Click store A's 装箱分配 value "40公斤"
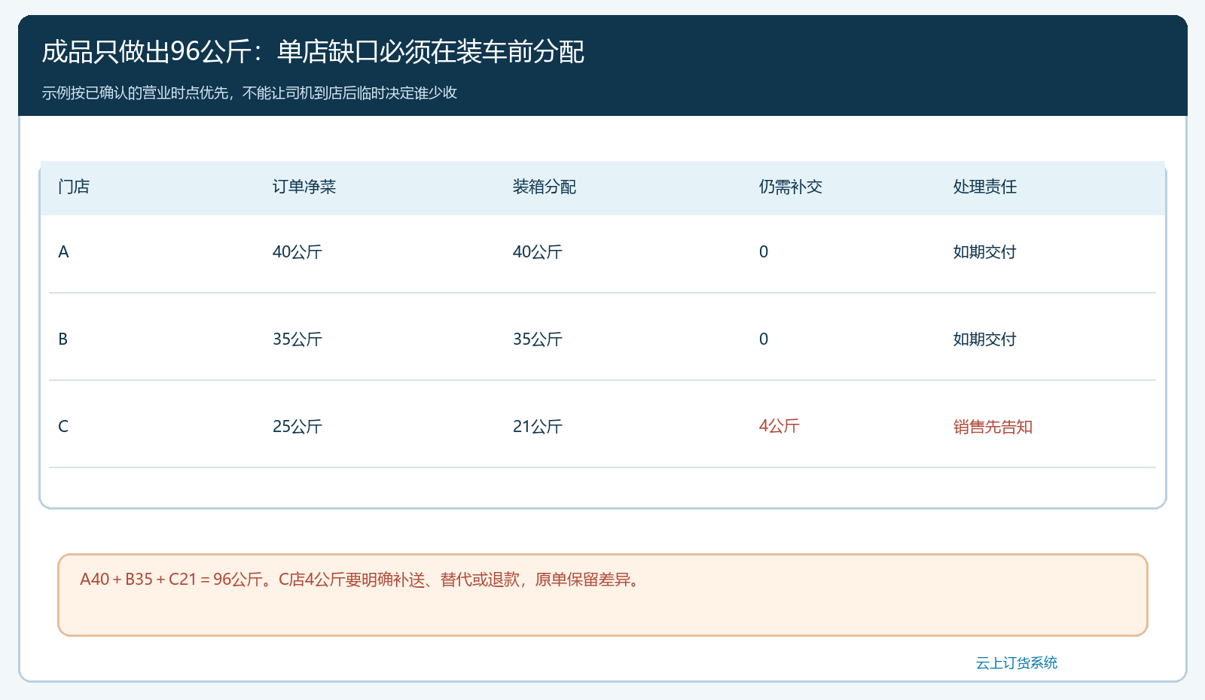The image size is (1205, 700). coord(538,252)
